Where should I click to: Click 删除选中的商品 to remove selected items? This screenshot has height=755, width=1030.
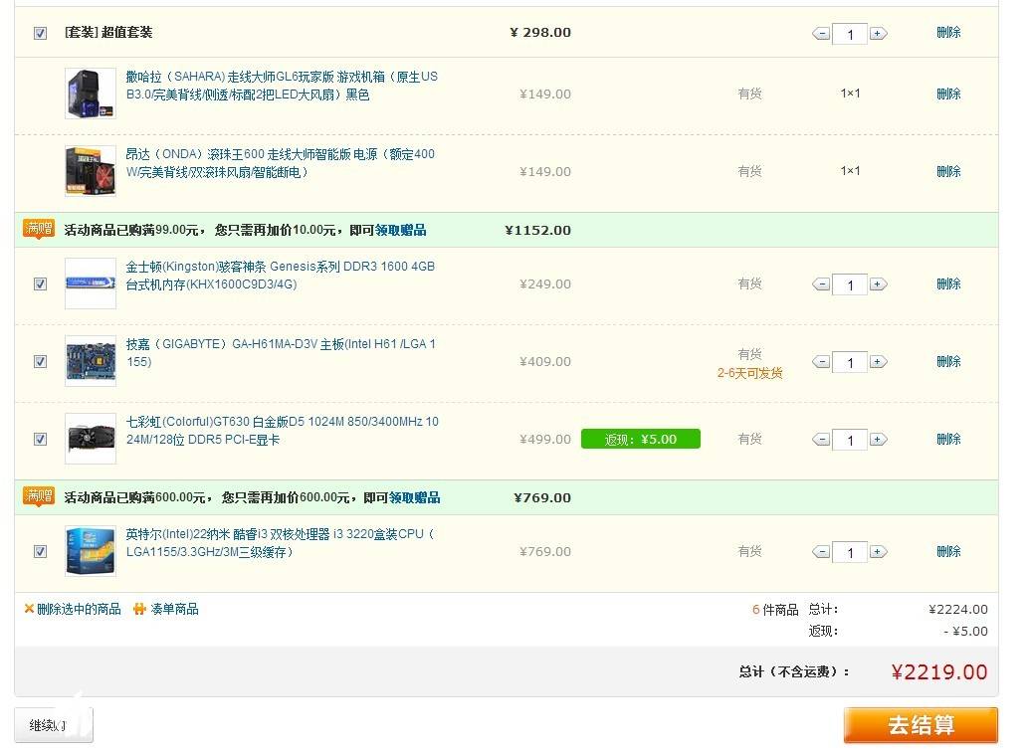tap(79, 609)
